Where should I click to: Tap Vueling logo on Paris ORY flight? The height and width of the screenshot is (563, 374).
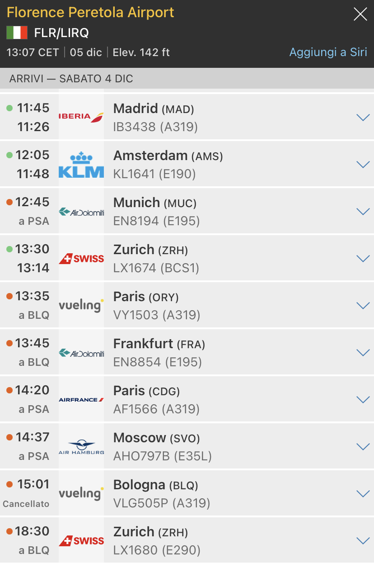[x=81, y=306]
